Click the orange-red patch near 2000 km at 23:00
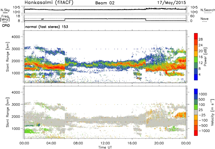The image size is (215, 149). [x=181, y=60]
